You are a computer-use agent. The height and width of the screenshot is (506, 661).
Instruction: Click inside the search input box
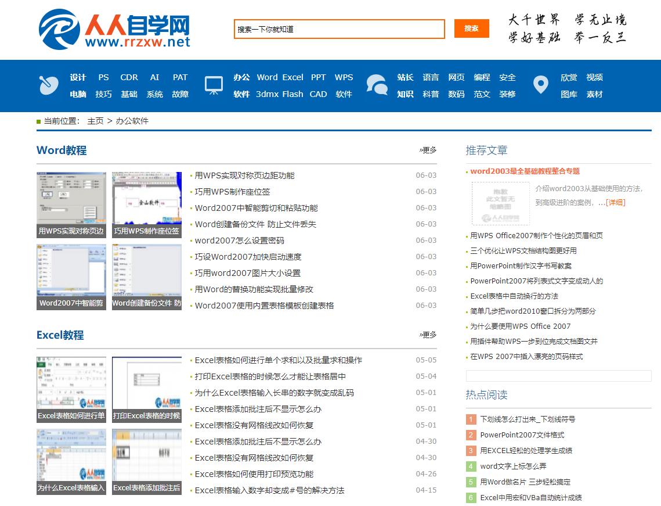pos(339,28)
